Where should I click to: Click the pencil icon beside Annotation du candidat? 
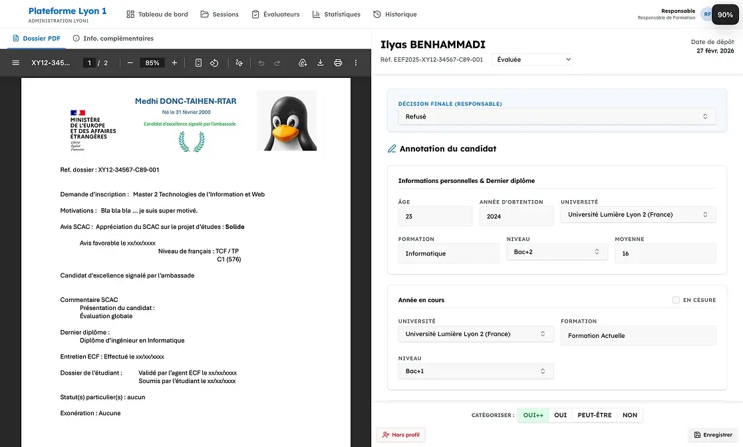[x=392, y=149]
